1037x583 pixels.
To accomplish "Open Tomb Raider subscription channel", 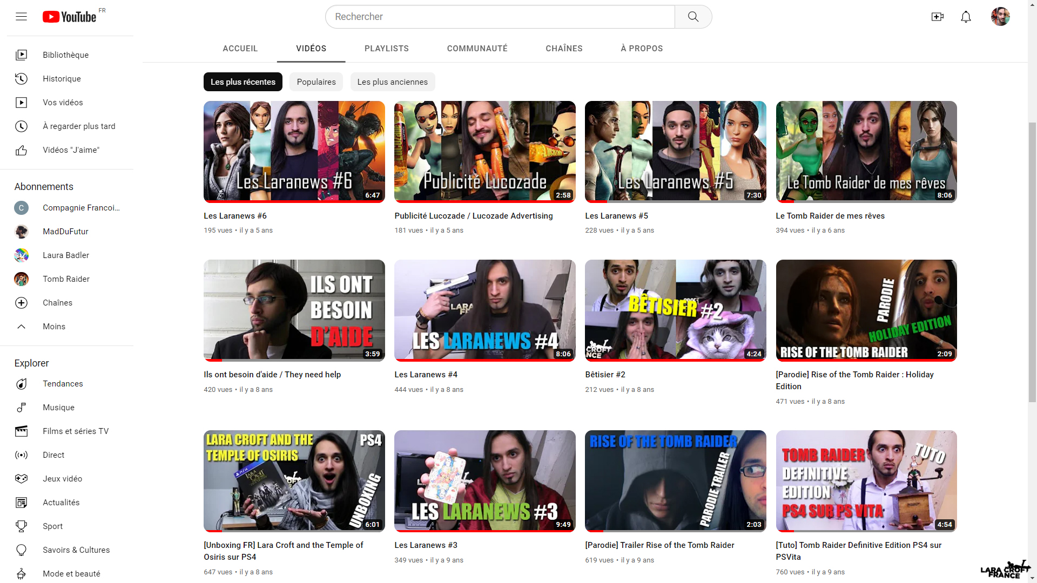I will tap(66, 279).
